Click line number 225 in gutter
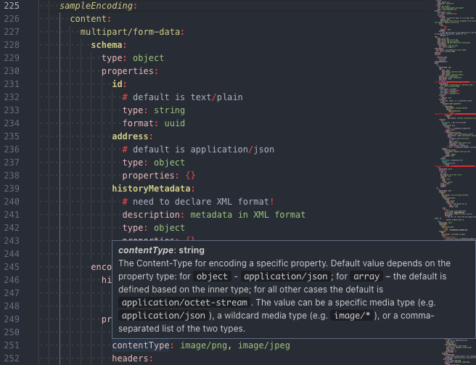This screenshot has height=365, width=476. 12,6
